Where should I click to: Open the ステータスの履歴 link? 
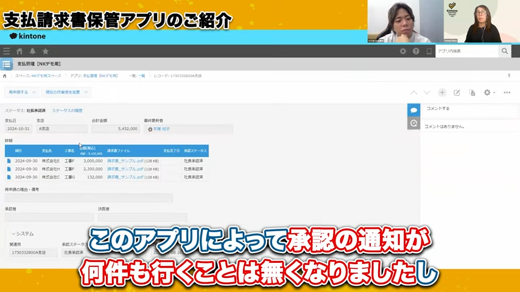(67, 111)
